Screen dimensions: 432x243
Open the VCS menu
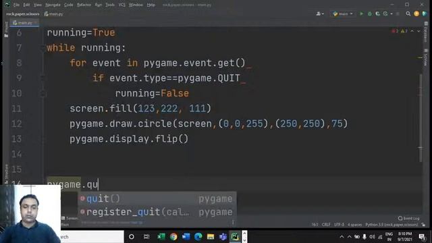(x=122, y=5)
